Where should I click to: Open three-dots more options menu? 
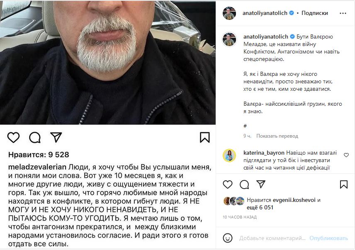coord(343,13)
